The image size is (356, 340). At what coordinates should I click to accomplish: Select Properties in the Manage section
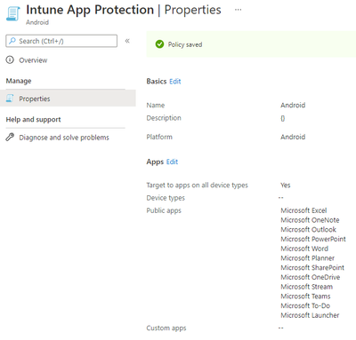click(x=68, y=99)
